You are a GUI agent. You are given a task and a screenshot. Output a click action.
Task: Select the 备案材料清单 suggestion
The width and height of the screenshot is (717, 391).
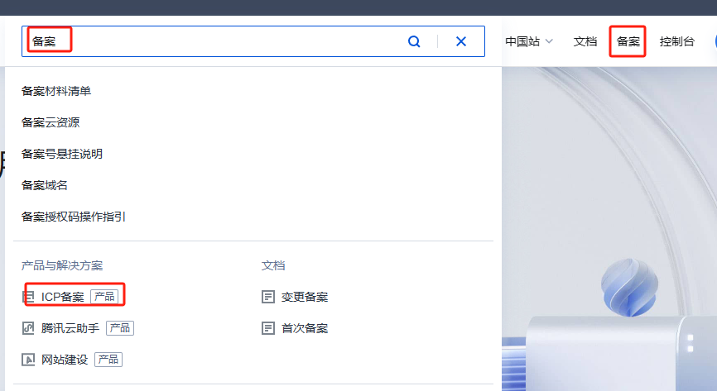56,91
